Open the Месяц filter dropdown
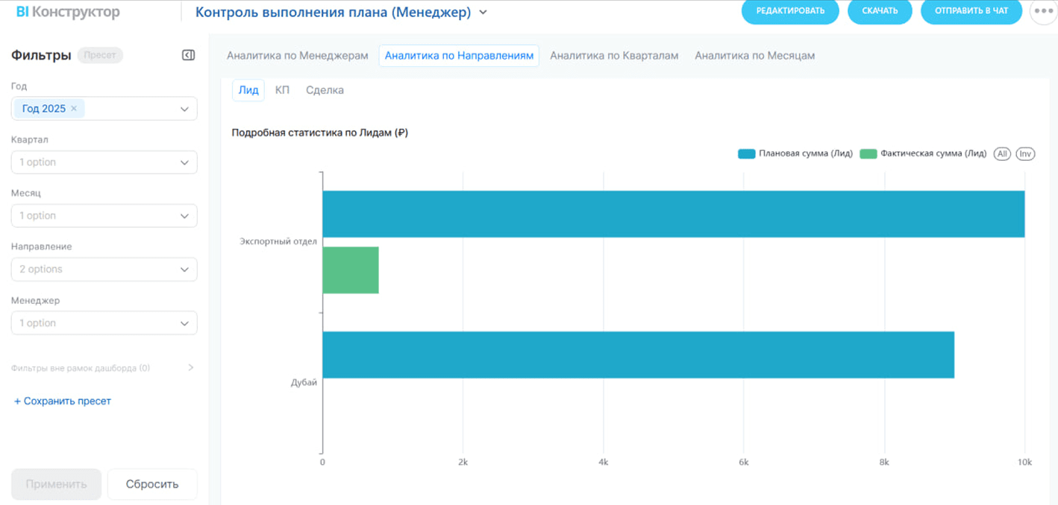This screenshot has width=1058, height=505. pyautogui.click(x=104, y=216)
